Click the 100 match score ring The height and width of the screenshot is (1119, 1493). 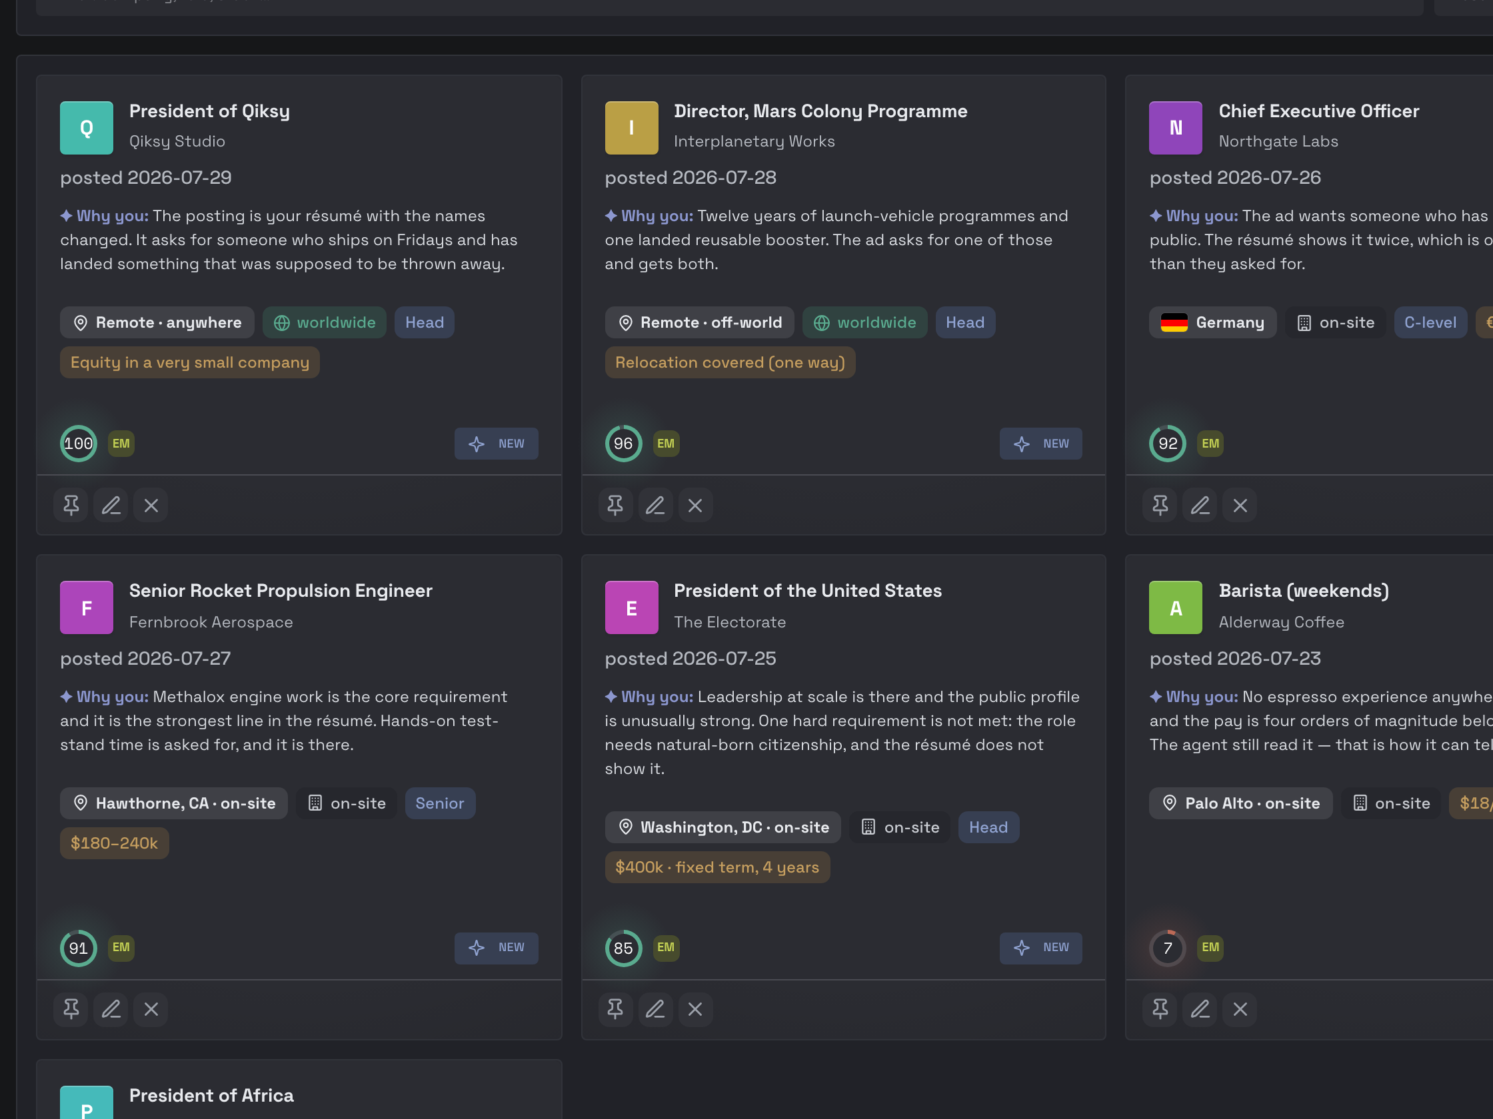coord(78,444)
